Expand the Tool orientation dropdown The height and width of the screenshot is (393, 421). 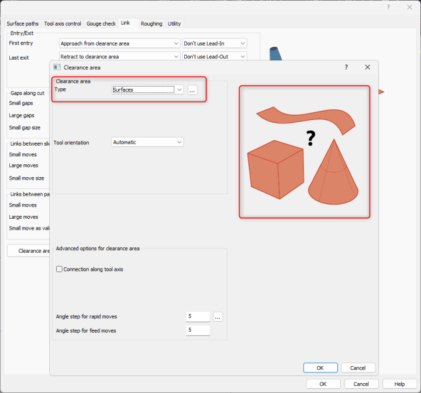pyautogui.click(x=147, y=142)
